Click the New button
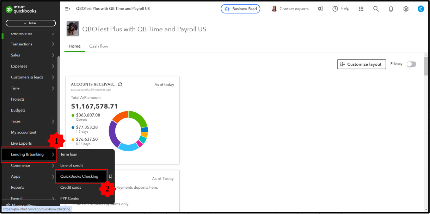Image resolution: width=430 pixels, height=214 pixels. pos(30,23)
